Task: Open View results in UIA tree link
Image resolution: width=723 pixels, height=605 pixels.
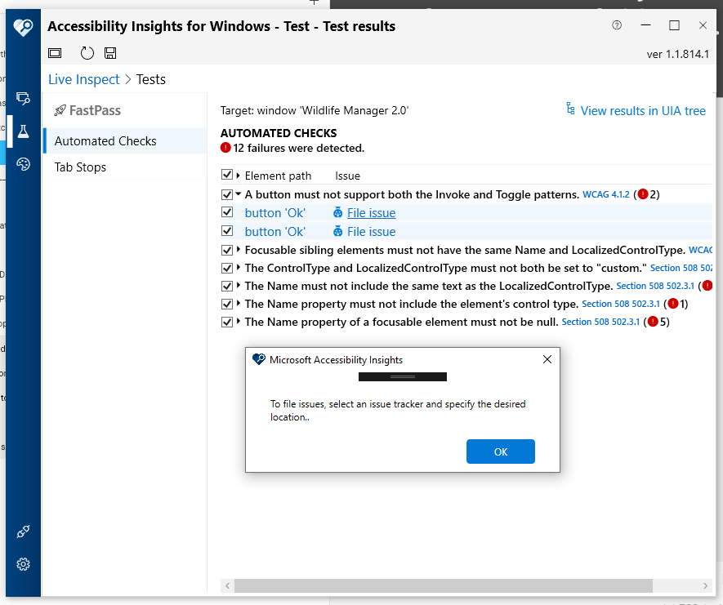Action: tap(642, 110)
